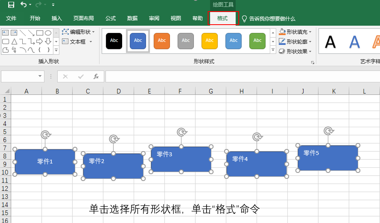This screenshot has width=380, height=223.
Task: Show the next row of shape styles
Action: click(x=273, y=41)
